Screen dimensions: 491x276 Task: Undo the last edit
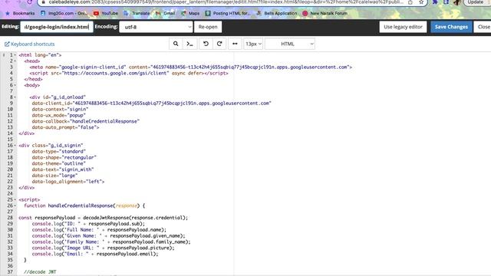pos(206,44)
